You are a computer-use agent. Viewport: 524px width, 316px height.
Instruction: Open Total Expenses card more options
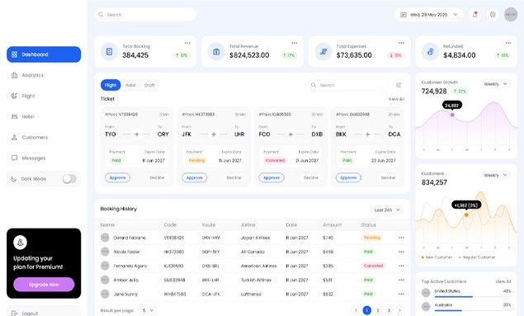[x=401, y=43]
